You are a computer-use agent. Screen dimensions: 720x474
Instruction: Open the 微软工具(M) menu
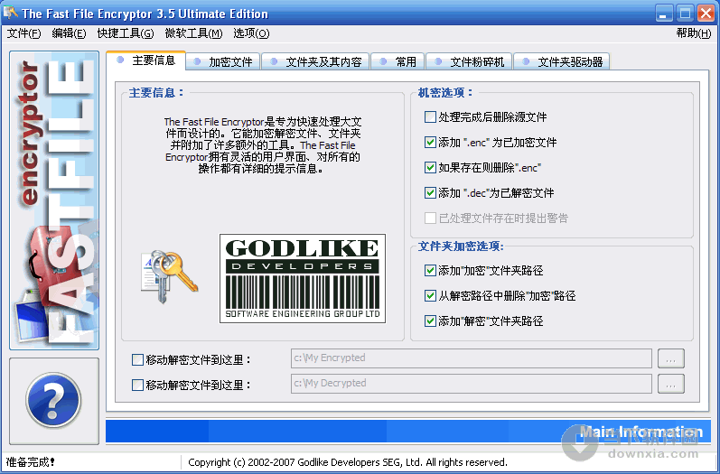193,33
